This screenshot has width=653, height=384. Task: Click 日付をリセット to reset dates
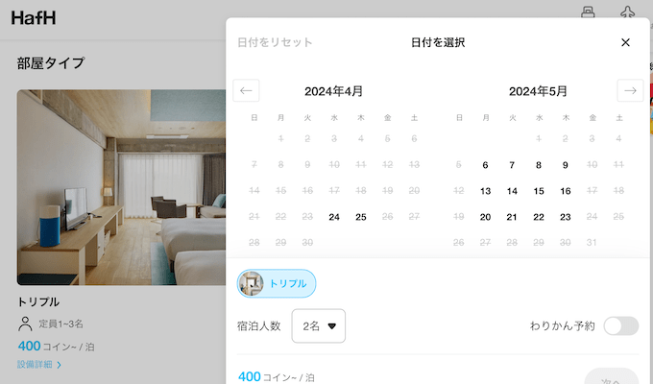click(275, 42)
